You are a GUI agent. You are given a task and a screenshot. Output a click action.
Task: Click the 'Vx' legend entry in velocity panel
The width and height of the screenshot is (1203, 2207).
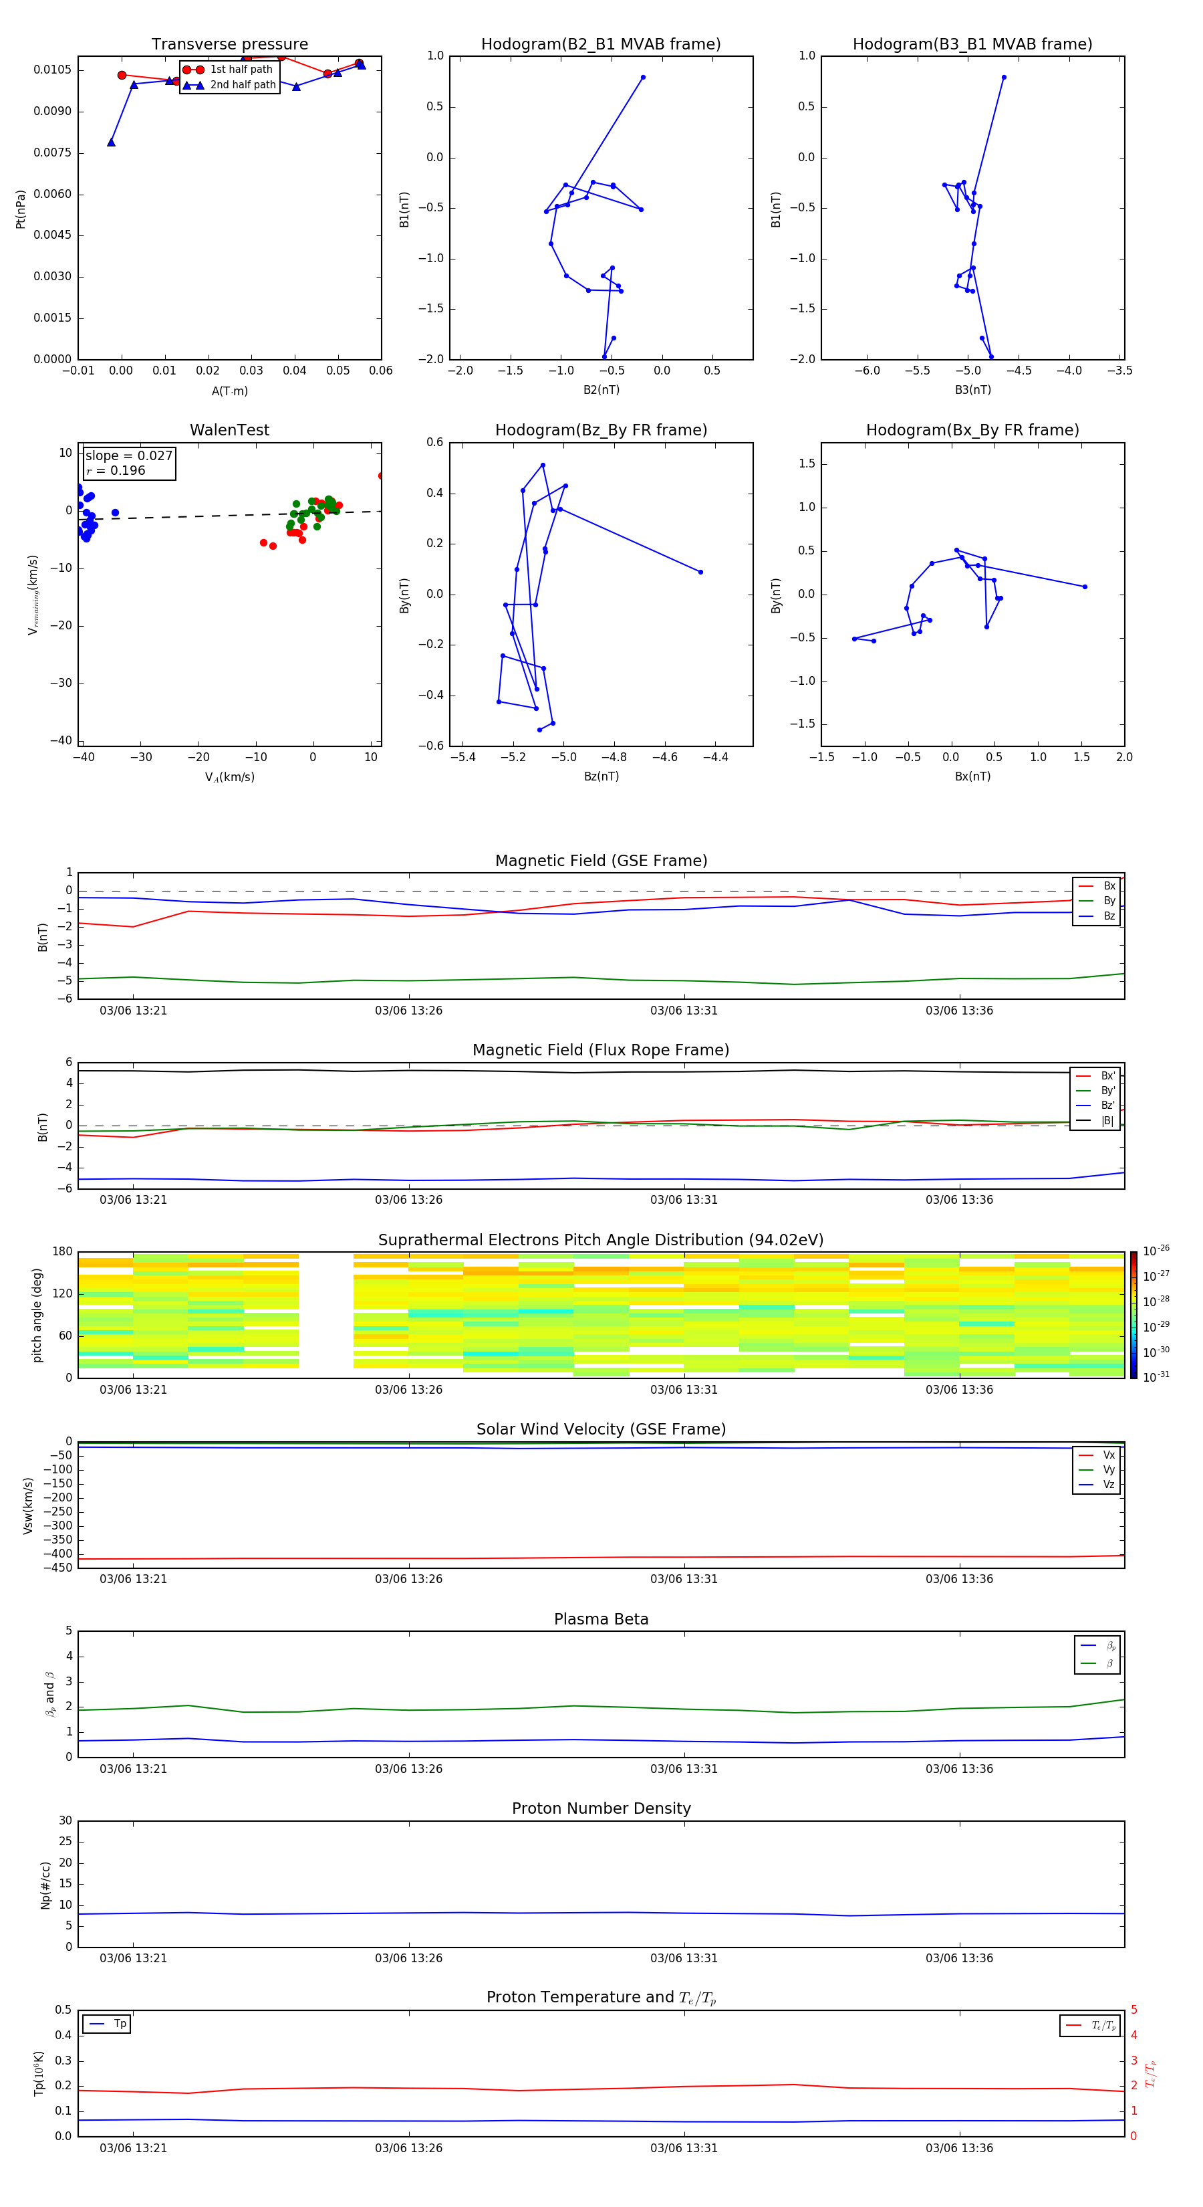pyautogui.click(x=1097, y=1455)
